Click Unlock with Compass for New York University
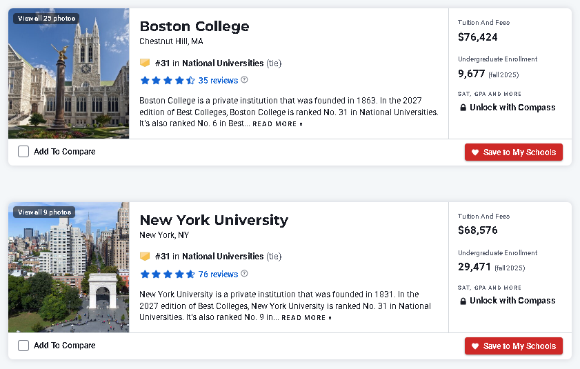 [x=512, y=301]
